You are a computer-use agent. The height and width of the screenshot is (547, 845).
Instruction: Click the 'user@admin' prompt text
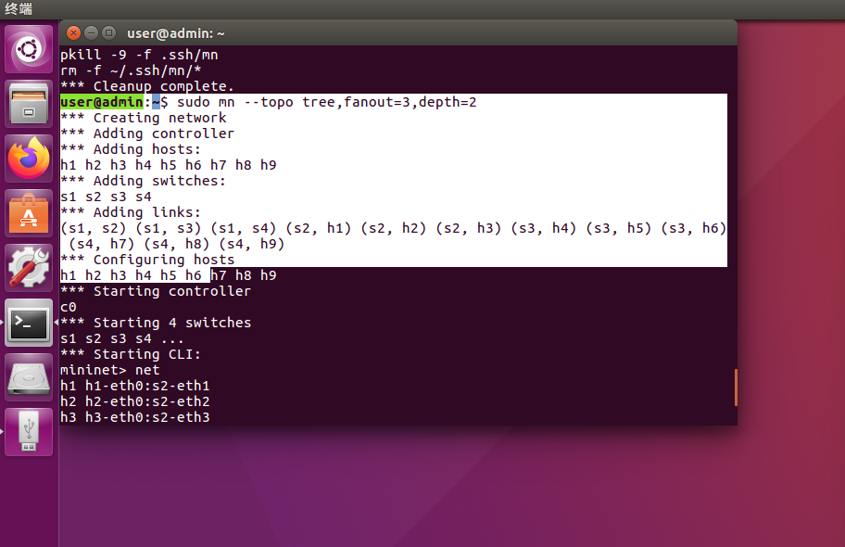(102, 102)
